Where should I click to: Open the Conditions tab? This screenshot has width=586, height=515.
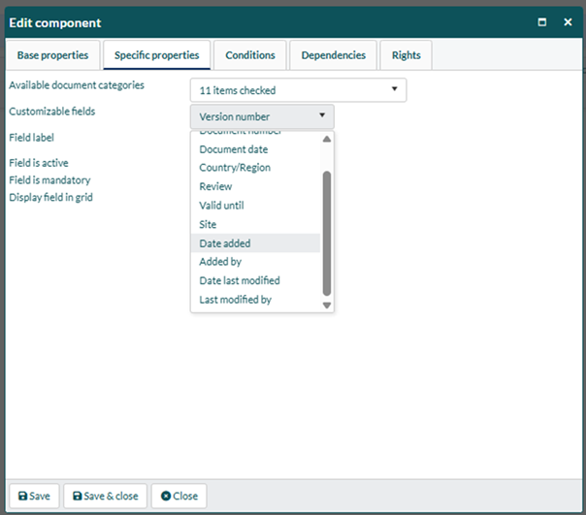[x=250, y=55]
